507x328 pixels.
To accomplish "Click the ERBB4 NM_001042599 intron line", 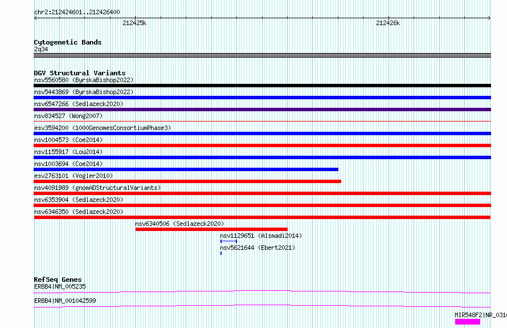I will 262,306.
